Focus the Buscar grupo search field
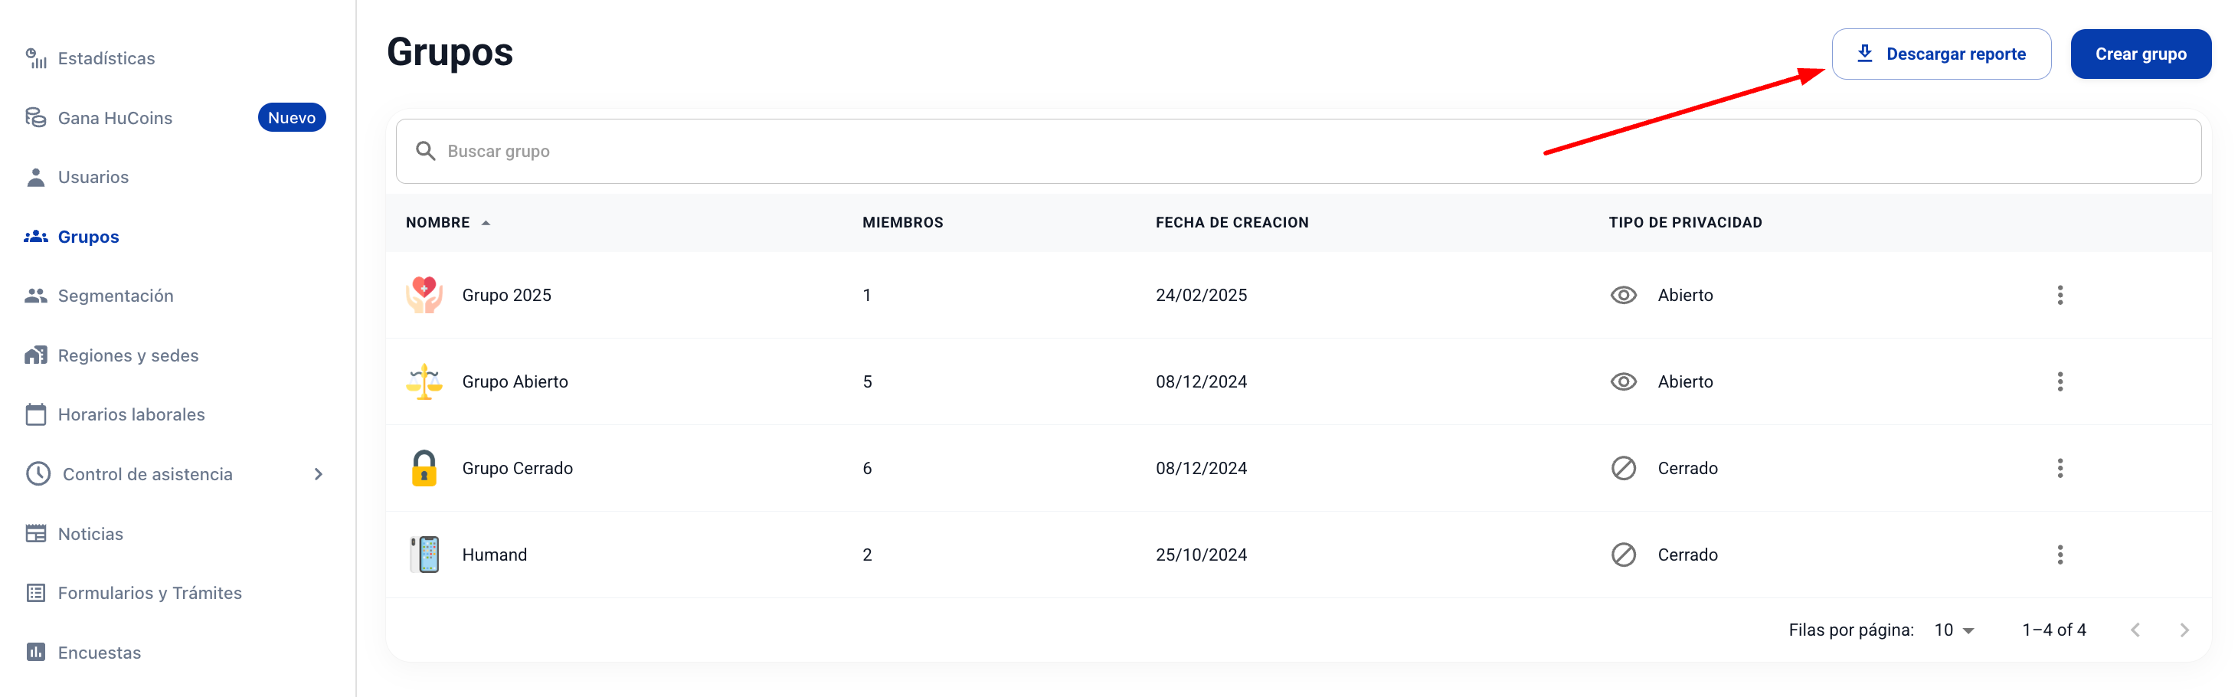 pyautogui.click(x=1303, y=151)
